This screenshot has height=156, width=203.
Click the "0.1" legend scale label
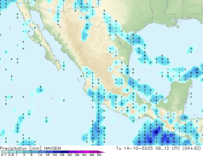pyautogui.click(x=4, y=155)
